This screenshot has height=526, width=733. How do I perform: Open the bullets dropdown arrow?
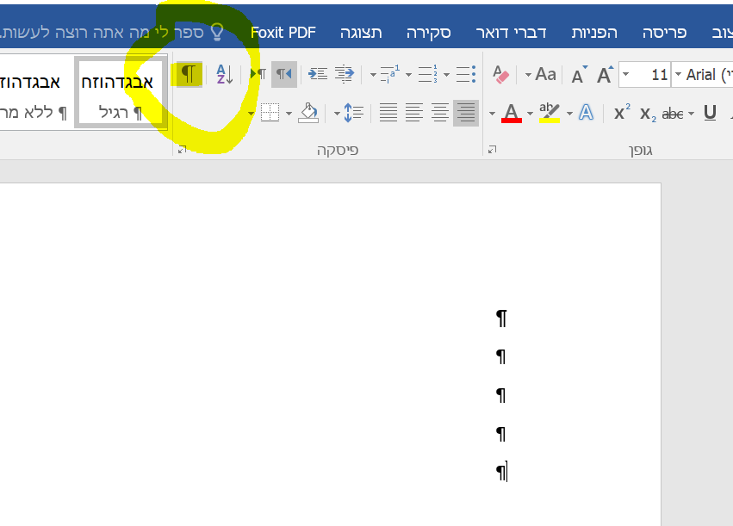pyautogui.click(x=446, y=75)
